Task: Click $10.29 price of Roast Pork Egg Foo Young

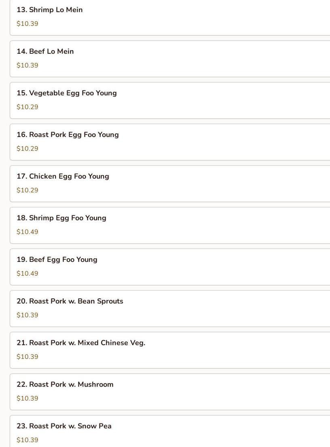Action: 27,148
